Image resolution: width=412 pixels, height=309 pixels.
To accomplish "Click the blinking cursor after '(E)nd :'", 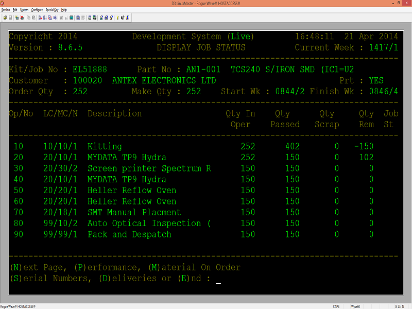I will tap(218, 283).
